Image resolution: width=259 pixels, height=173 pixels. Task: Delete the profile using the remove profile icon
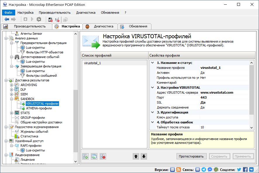103,156
